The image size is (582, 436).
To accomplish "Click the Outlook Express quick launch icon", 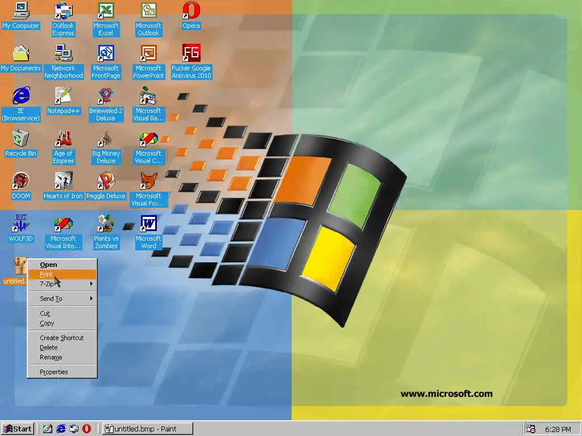I will coord(74,429).
